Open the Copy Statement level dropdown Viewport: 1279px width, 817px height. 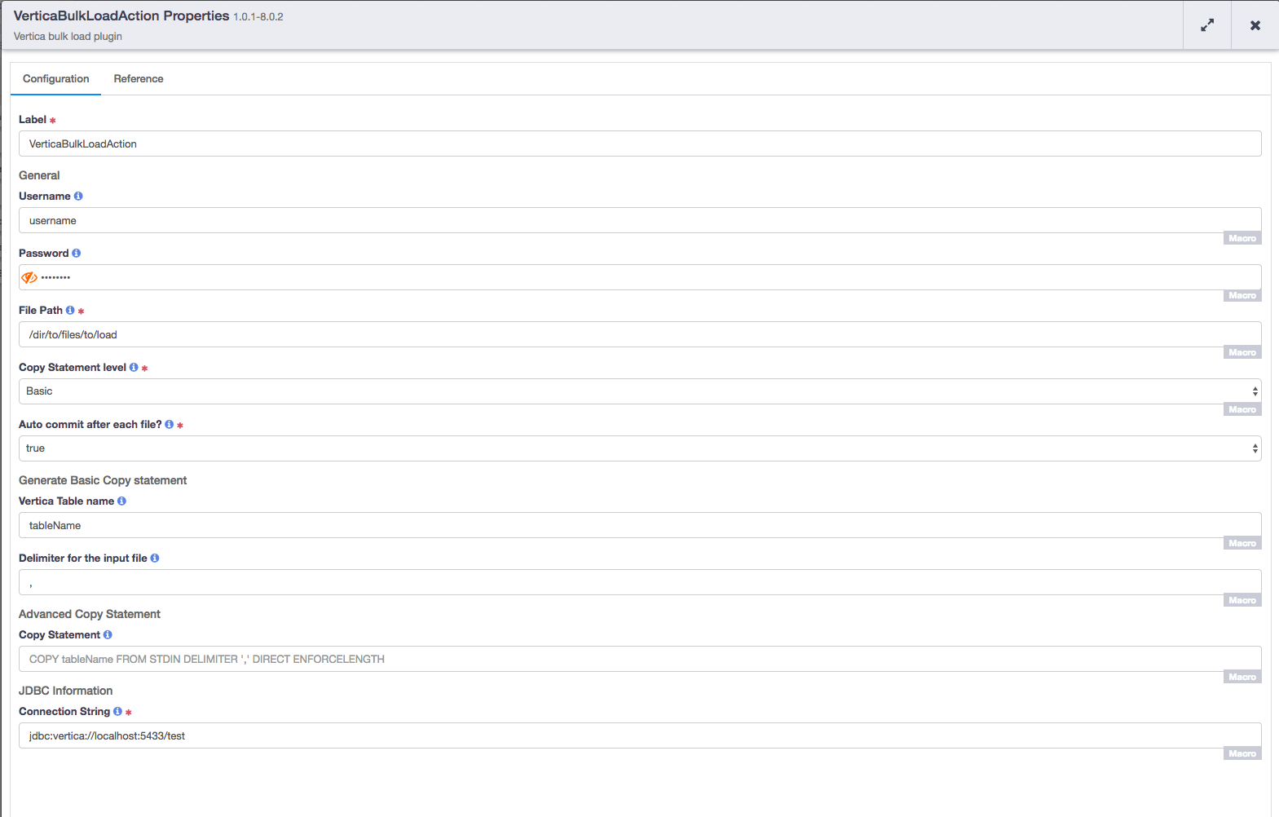pyautogui.click(x=640, y=391)
